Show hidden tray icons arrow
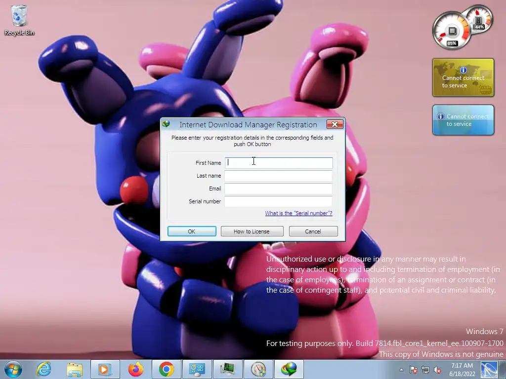Viewport: 506px width, 379px height. (x=401, y=370)
